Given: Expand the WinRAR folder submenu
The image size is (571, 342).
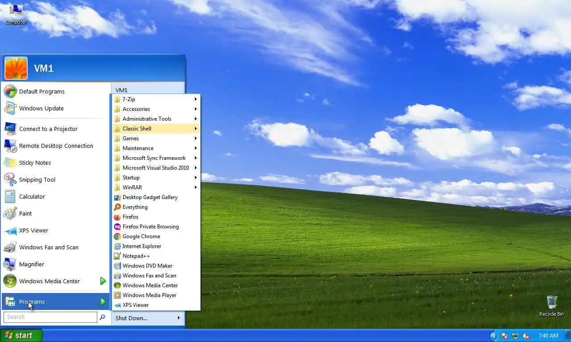Looking at the screenshot, I should pyautogui.click(x=156, y=187).
